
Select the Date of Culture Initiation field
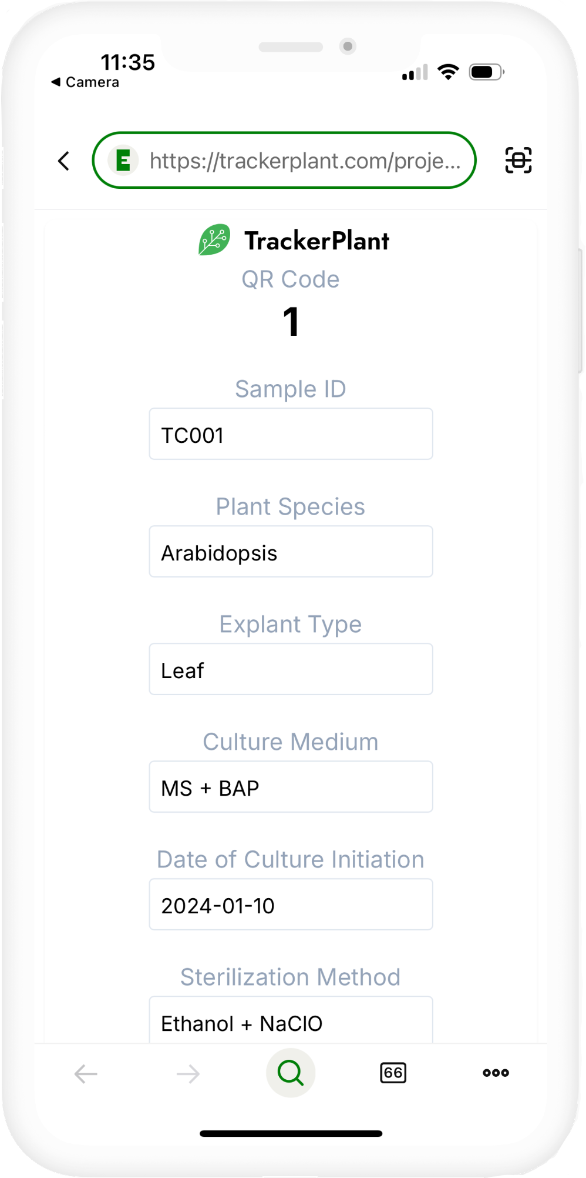click(x=291, y=905)
